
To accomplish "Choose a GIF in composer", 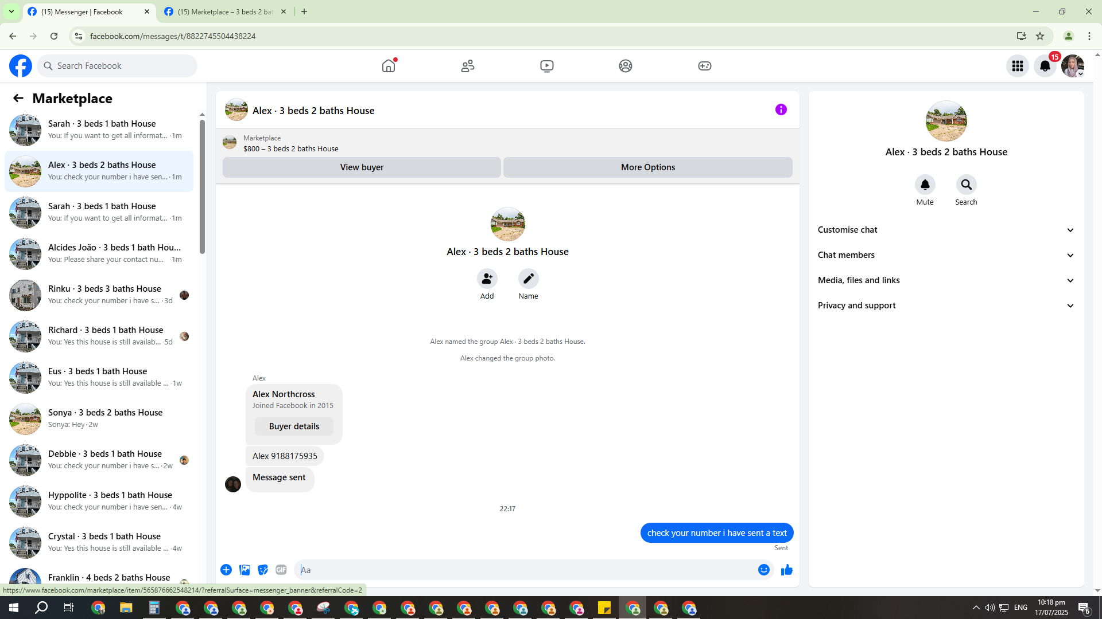I will 281,570.
